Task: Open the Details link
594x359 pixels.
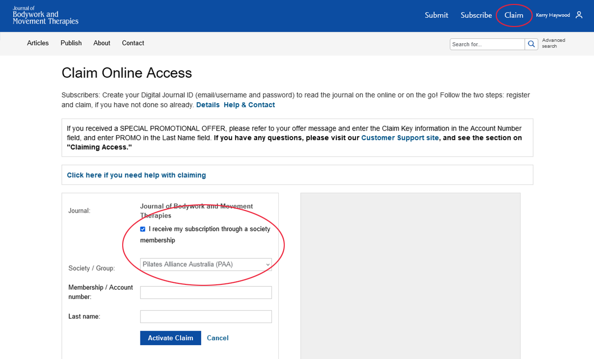Action: tap(208, 105)
